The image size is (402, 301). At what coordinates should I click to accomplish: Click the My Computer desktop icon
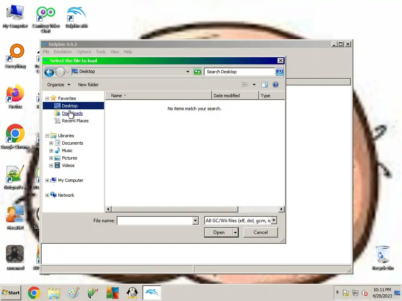click(15, 16)
